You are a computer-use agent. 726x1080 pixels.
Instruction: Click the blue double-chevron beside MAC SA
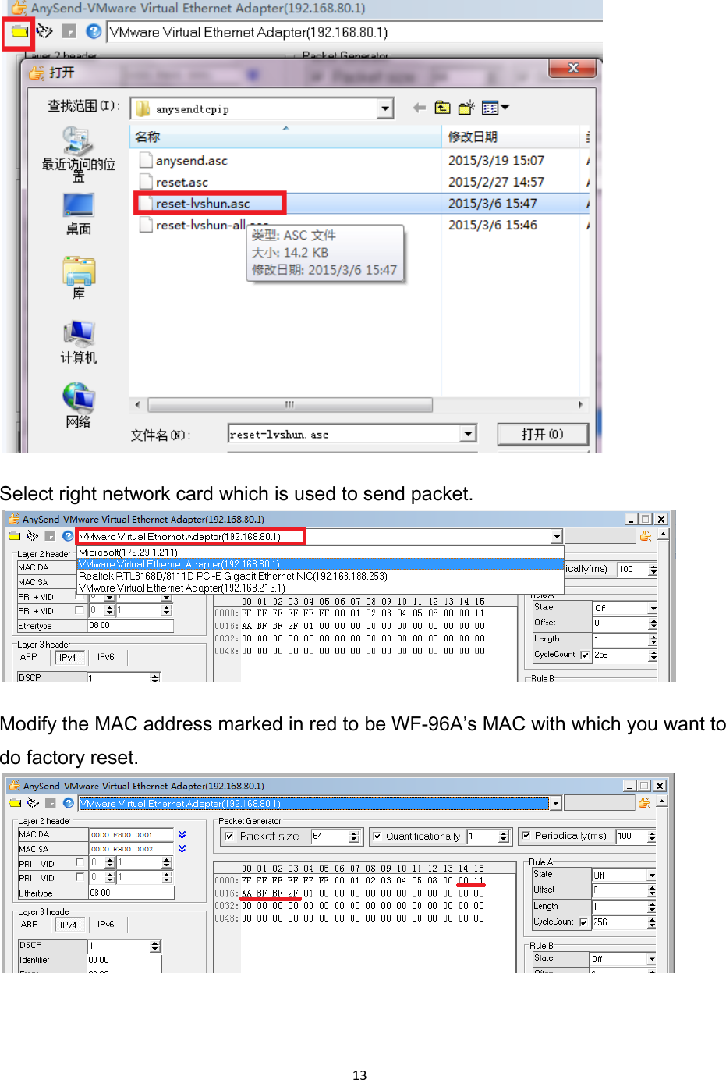[182, 848]
